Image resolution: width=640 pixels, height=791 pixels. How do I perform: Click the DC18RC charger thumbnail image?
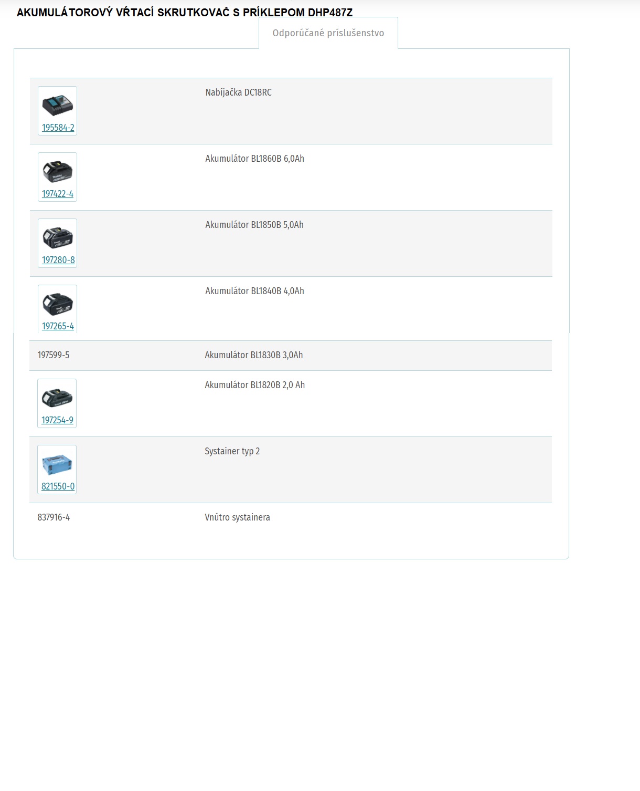pos(58,106)
